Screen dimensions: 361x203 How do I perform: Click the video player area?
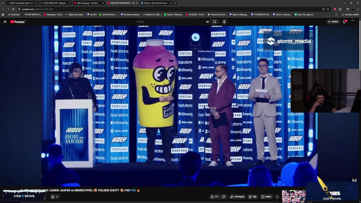(180, 106)
